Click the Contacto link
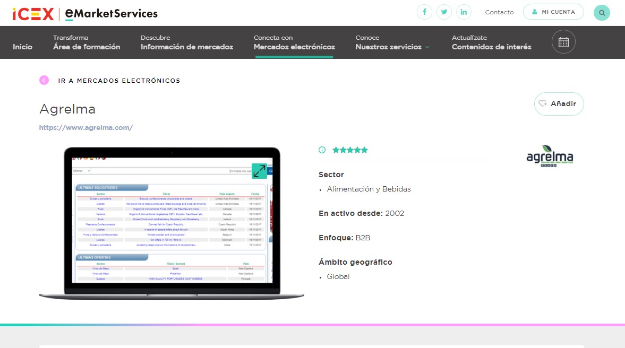This screenshot has height=348, width=625. 499,12
